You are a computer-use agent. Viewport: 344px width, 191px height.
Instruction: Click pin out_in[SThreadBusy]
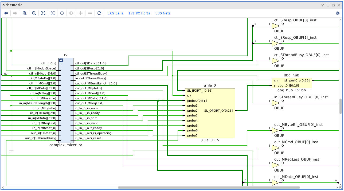tap(41, 138)
